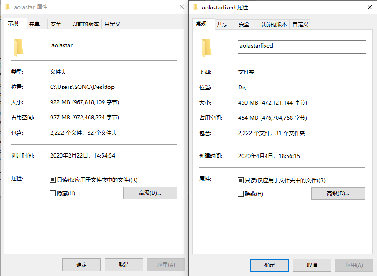Click the aolastar folder name field
Screen dimensions: 377x276
click(x=114, y=47)
